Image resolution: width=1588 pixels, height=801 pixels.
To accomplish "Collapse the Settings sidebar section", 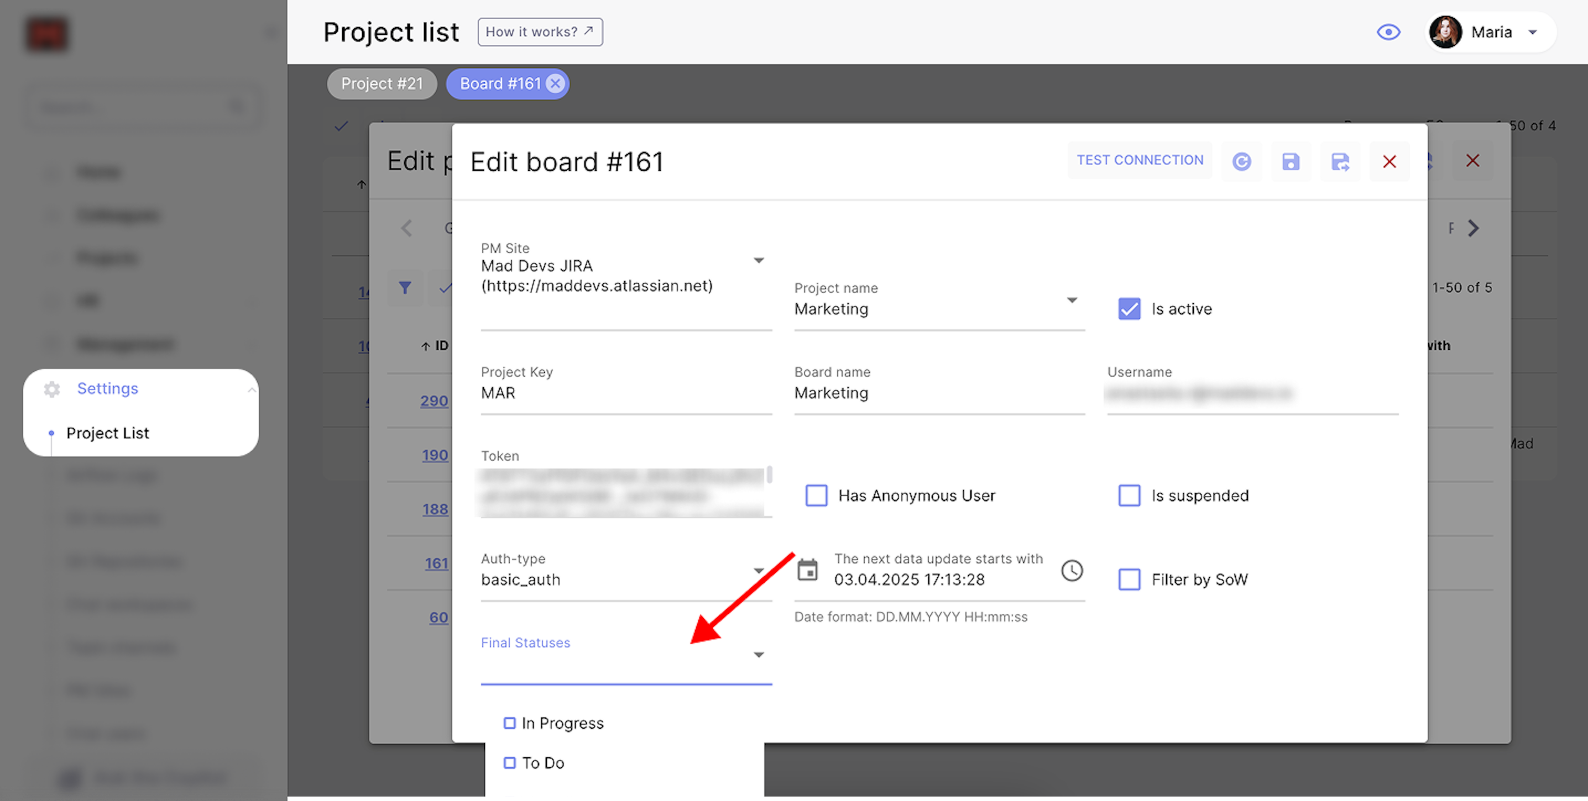I will coord(252,389).
